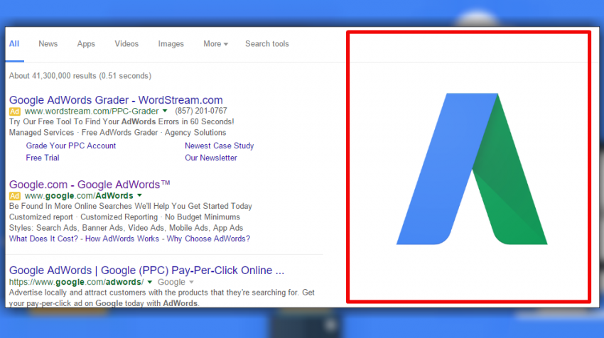This screenshot has width=604, height=338.
Task: Visit the Newest Case Study sitelink
Action: [x=219, y=146]
